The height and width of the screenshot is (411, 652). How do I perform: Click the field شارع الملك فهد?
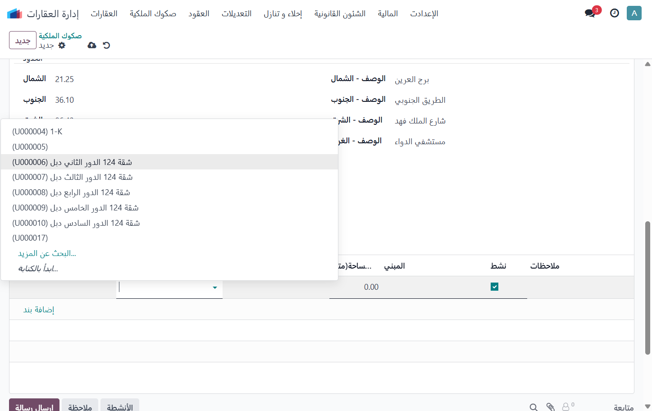420,121
